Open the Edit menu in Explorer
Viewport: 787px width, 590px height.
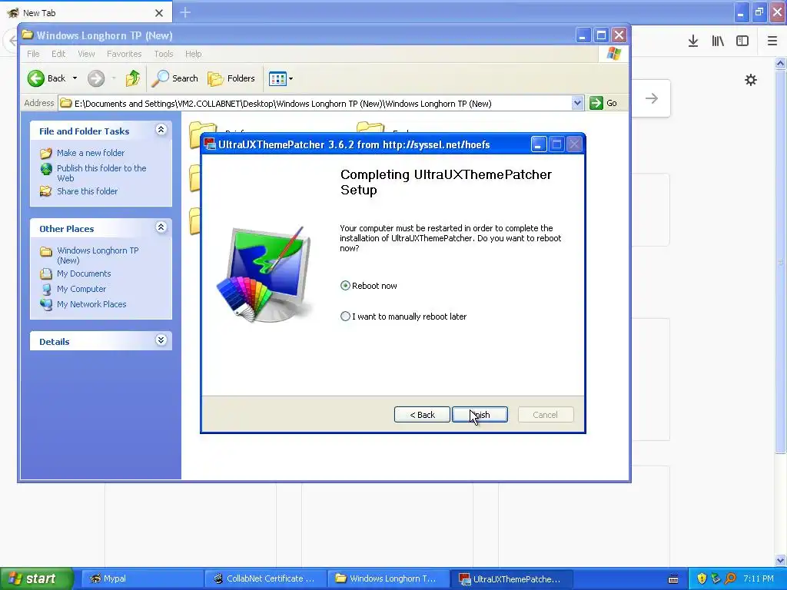[58, 54]
